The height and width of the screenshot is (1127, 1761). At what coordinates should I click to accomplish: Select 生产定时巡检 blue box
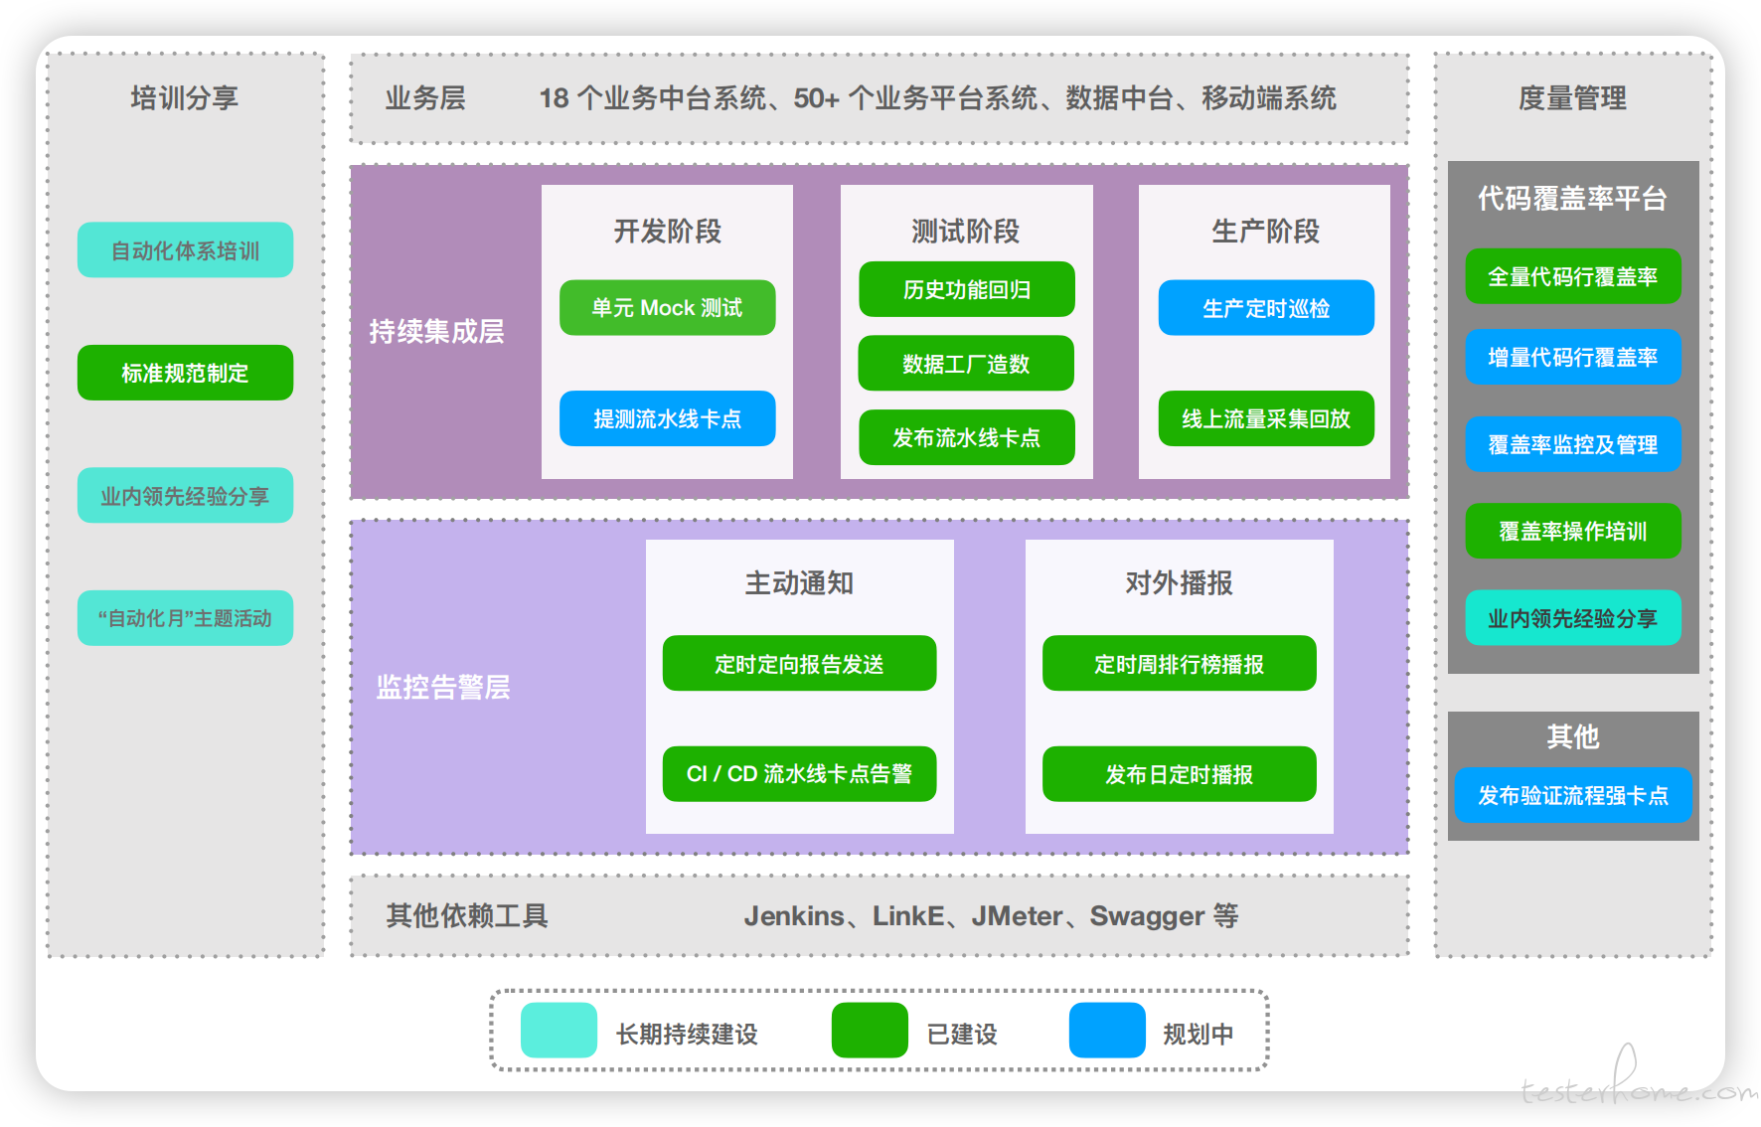[1266, 307]
